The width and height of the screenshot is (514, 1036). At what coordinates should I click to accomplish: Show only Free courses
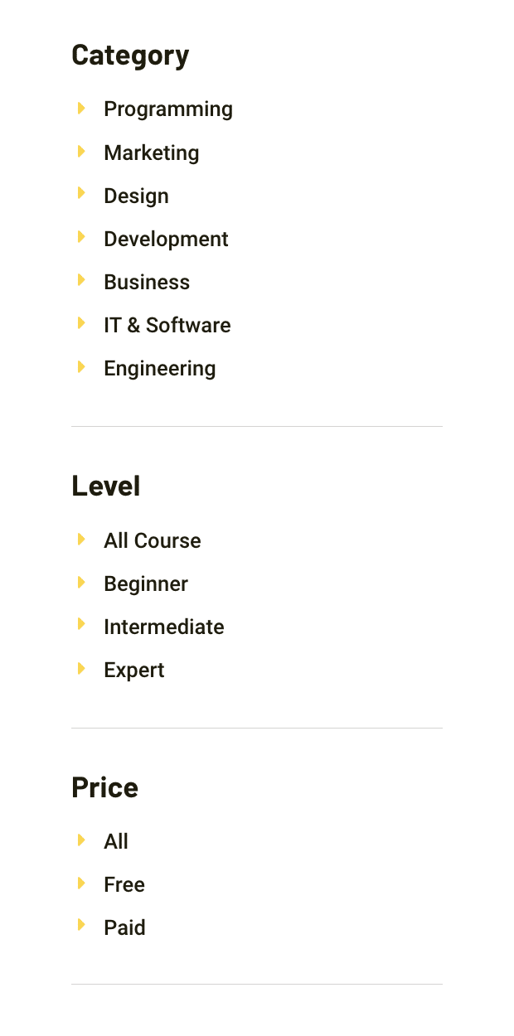pyautogui.click(x=124, y=884)
